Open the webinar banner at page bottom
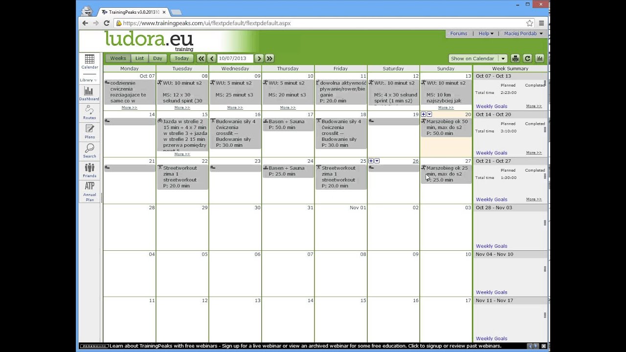The height and width of the screenshot is (352, 626). (x=305, y=346)
